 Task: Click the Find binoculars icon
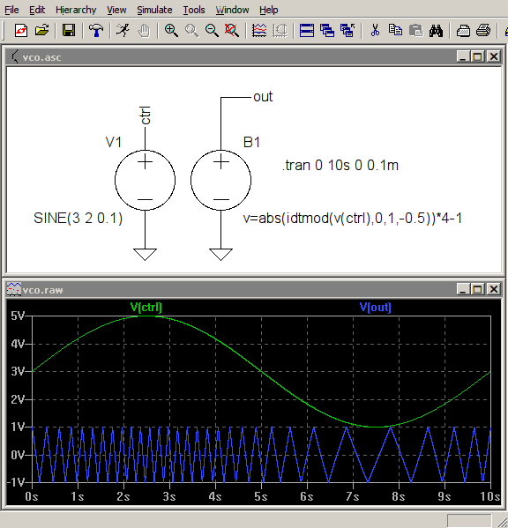click(x=436, y=31)
